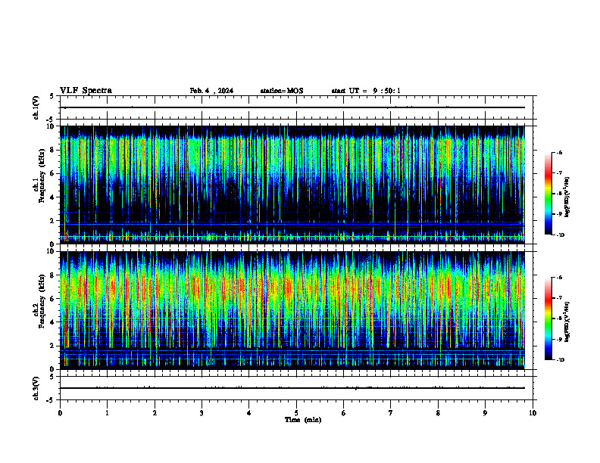
Task: Click the ch.1 voltage trace line
Action: [292, 107]
